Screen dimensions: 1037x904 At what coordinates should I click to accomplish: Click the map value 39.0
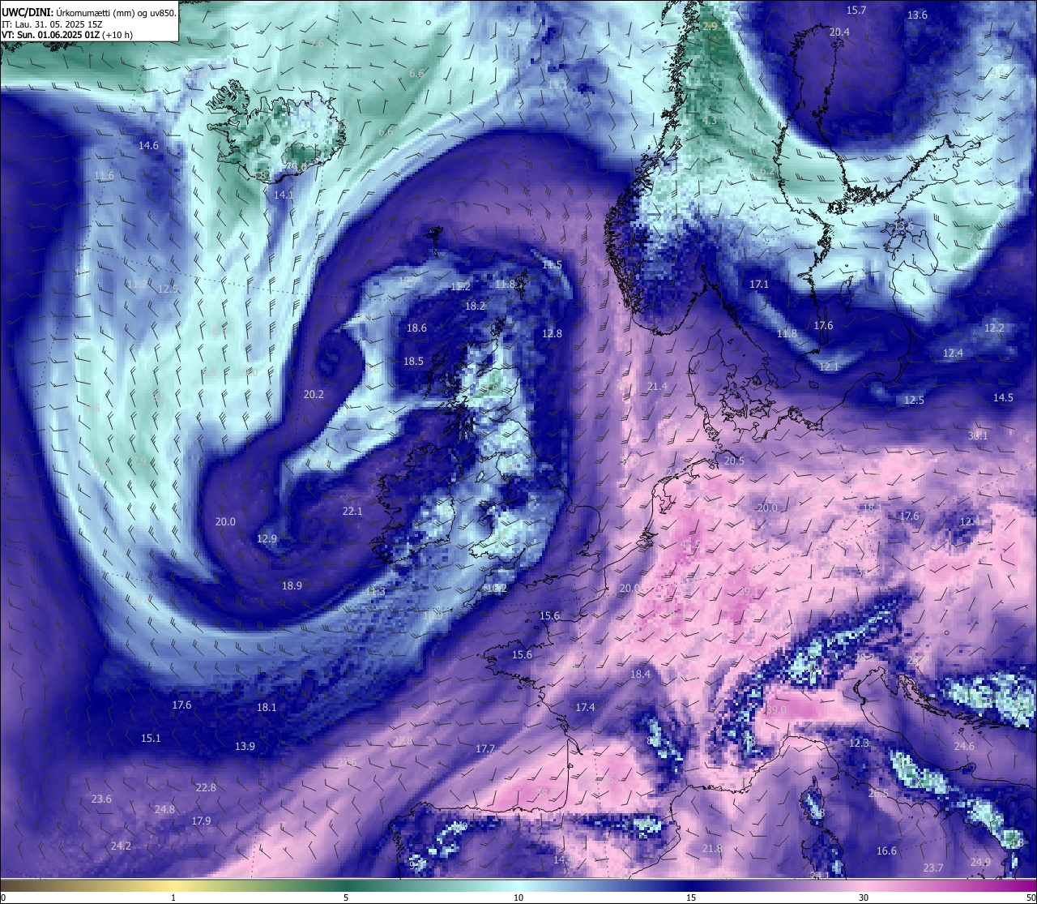(776, 710)
